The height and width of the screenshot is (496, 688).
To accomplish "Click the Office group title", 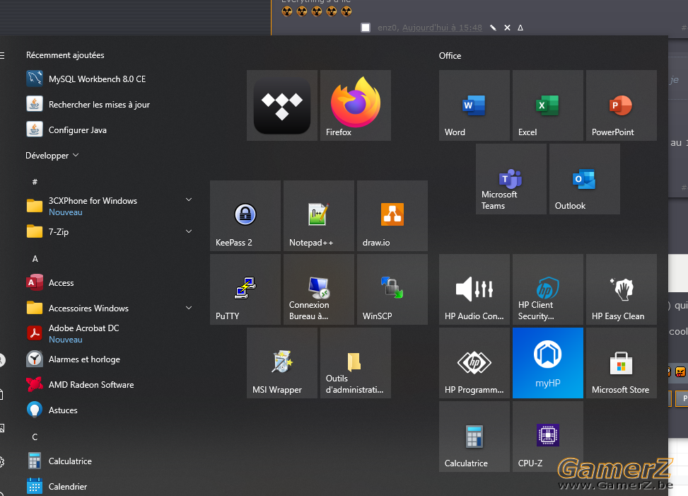I will pyautogui.click(x=450, y=56).
